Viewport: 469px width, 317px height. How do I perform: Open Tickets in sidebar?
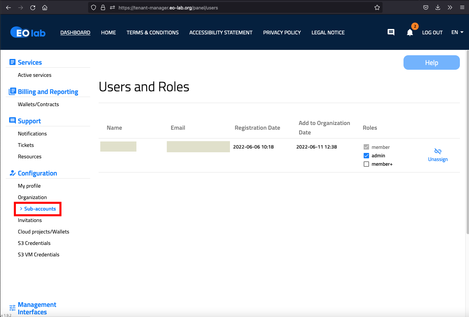pos(26,145)
